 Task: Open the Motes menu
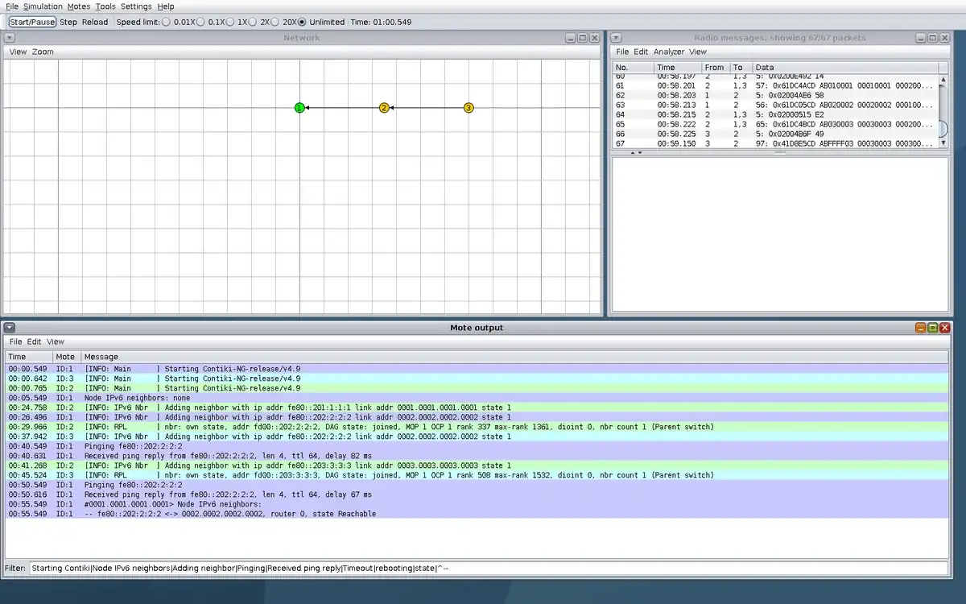79,6
